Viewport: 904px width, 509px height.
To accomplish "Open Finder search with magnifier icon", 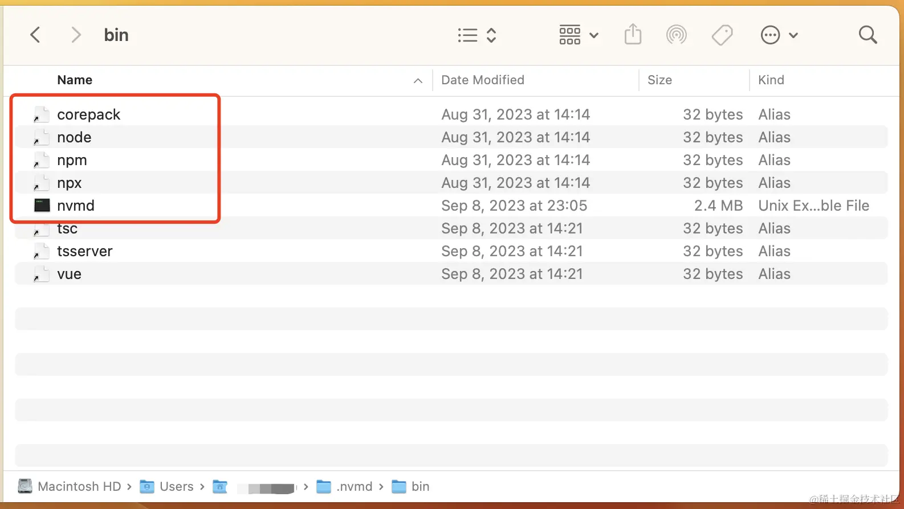I will (868, 35).
